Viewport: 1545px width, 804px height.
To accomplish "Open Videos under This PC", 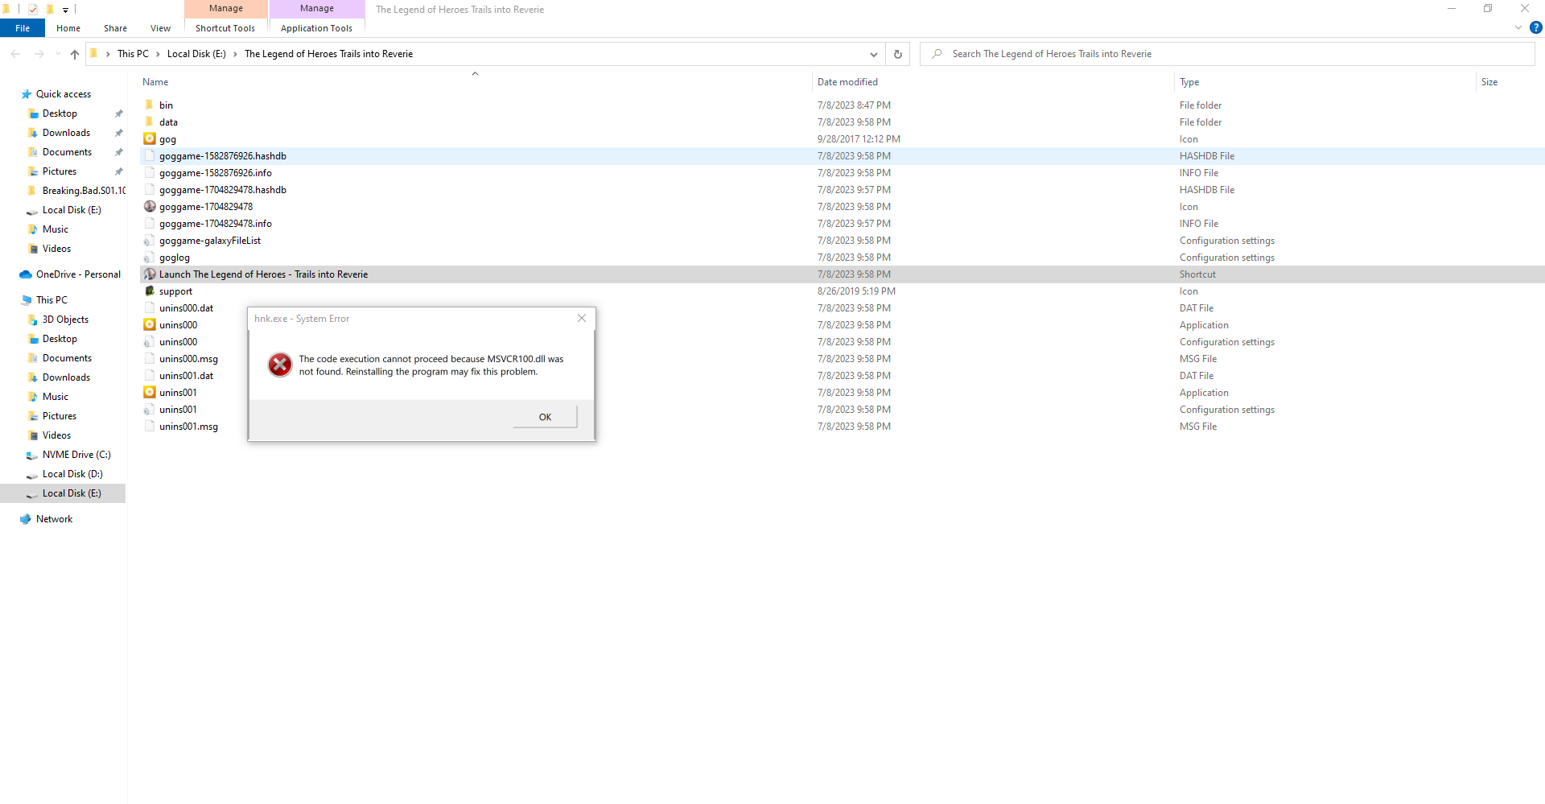I will click(x=56, y=435).
